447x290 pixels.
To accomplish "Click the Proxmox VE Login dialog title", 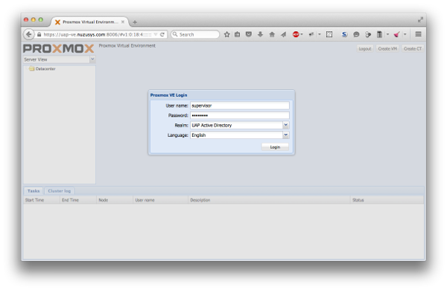I will tap(169, 95).
